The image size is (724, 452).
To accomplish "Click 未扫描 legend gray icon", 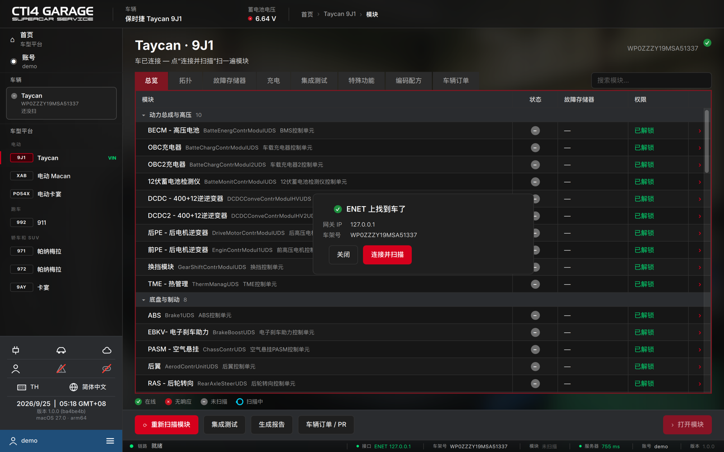I will pos(204,401).
